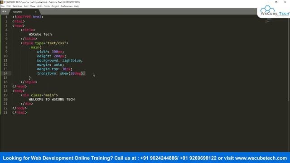Go to the previous tab with left arrow

[3, 12]
